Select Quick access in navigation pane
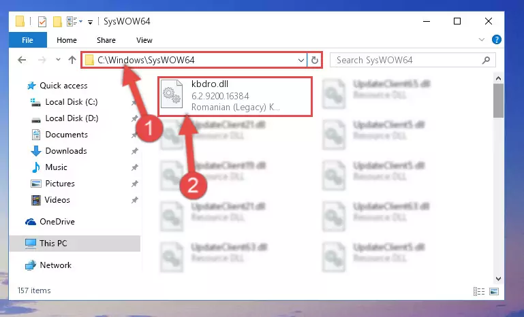Screen dimensions: 524x317 tap(63, 86)
